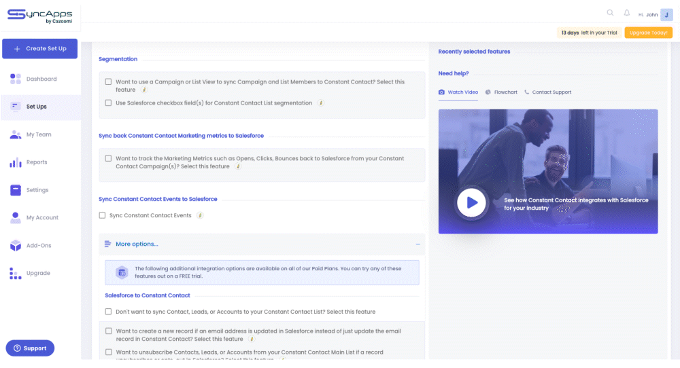
Task: Enable Sync Constant Contact Events checkbox
Action: point(103,215)
